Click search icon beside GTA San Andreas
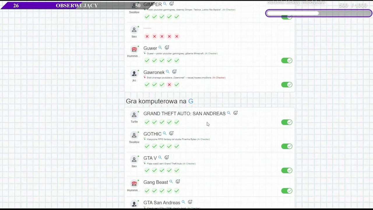The image size is (373, 210). coord(183,202)
